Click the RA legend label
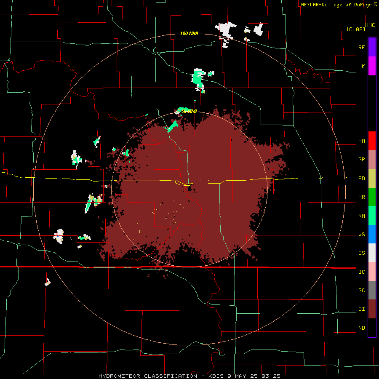Image resolution: width=379 pixels, height=379 pixels. [x=361, y=216]
